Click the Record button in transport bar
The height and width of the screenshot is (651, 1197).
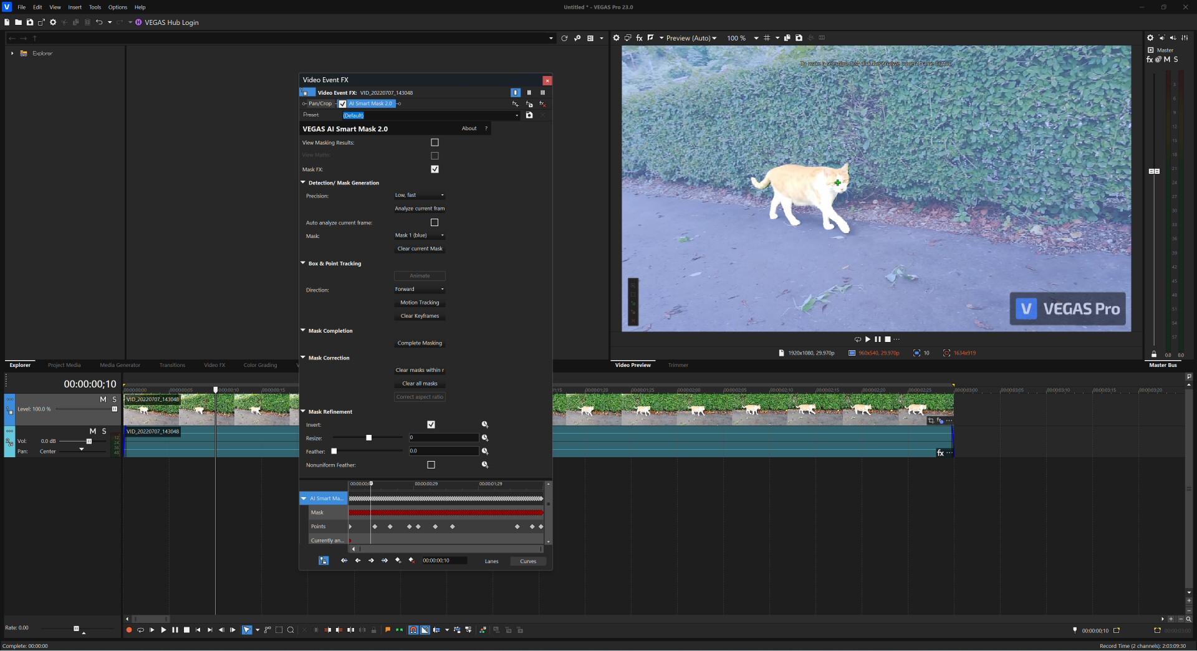click(129, 630)
